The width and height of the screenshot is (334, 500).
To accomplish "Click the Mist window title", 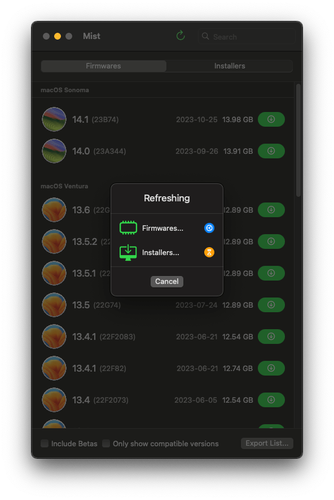I will coord(91,36).
